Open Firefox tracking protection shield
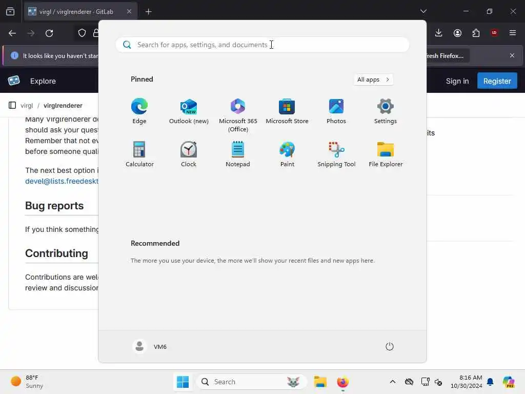The width and height of the screenshot is (525, 394). 82,33
